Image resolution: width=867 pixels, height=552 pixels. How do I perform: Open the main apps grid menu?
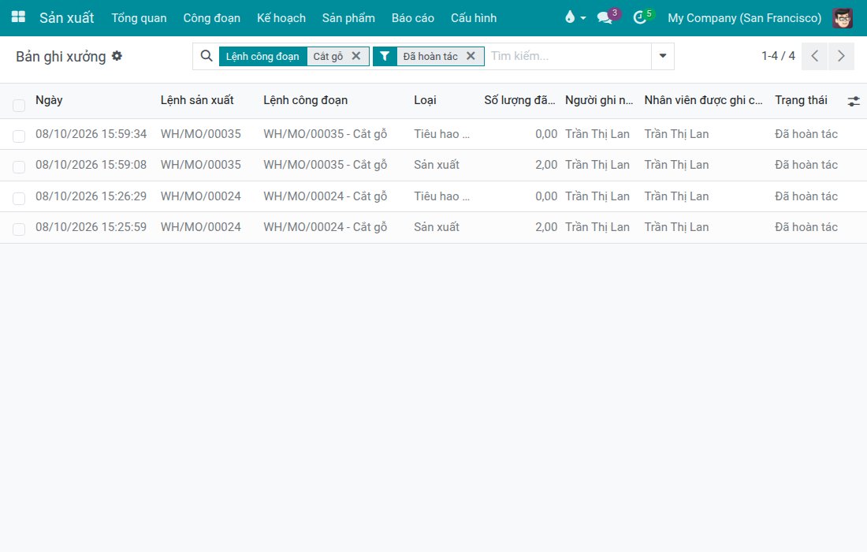[18, 17]
